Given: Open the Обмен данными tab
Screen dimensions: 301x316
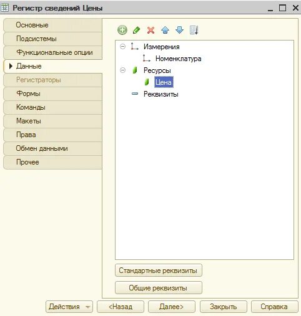Looking at the screenshot, I should (53, 148).
